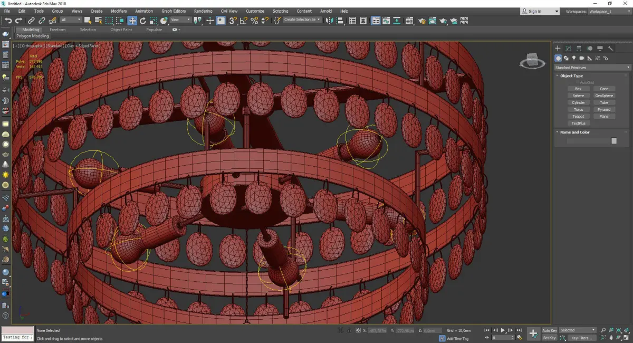Activate the Unlink Selection tool

[x=42, y=21]
